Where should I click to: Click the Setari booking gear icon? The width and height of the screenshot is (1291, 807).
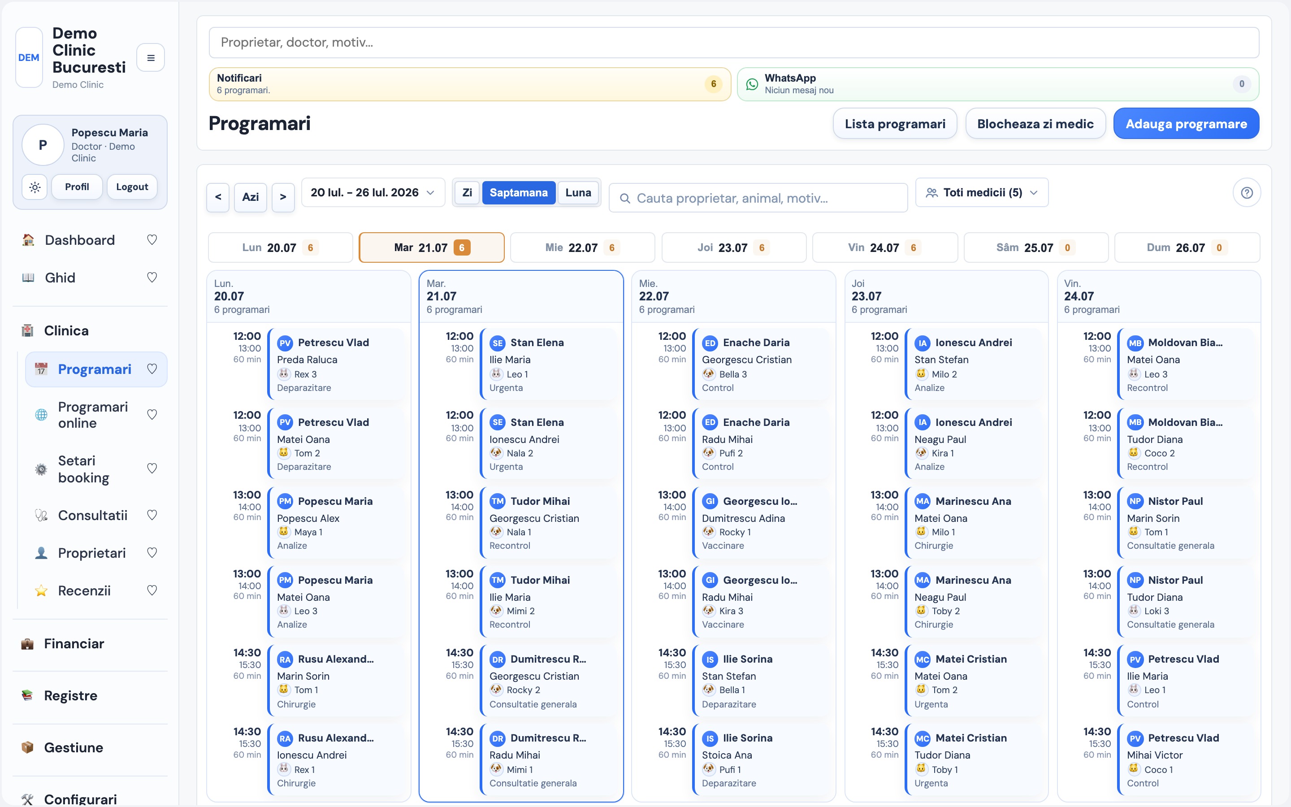click(x=41, y=469)
